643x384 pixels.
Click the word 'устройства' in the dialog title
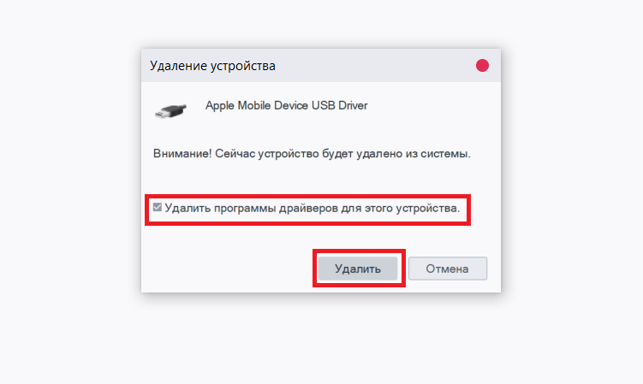[x=243, y=66]
